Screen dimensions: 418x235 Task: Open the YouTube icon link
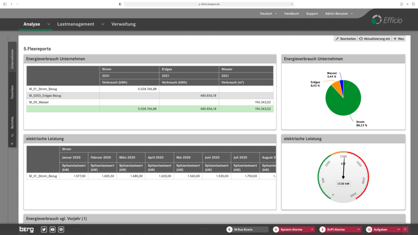click(53, 230)
